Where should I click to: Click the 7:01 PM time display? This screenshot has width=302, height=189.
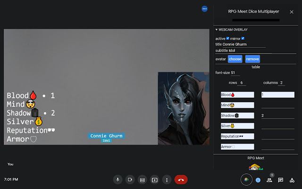pos(11,180)
